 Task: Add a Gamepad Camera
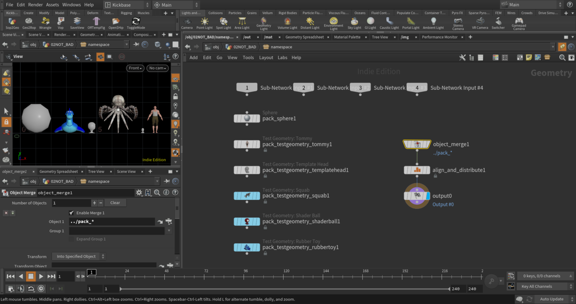[x=519, y=24]
